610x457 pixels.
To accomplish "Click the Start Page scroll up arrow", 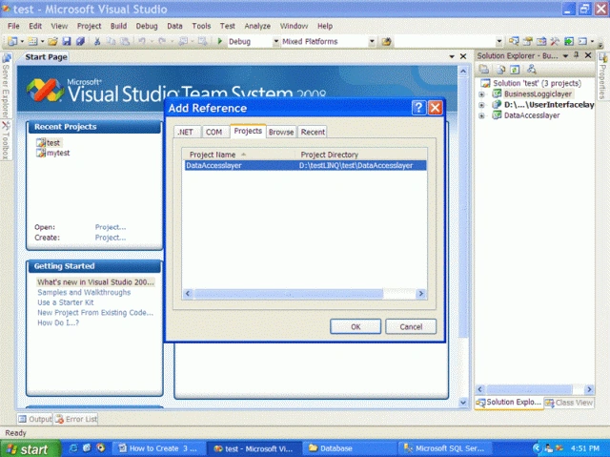I will [463, 72].
